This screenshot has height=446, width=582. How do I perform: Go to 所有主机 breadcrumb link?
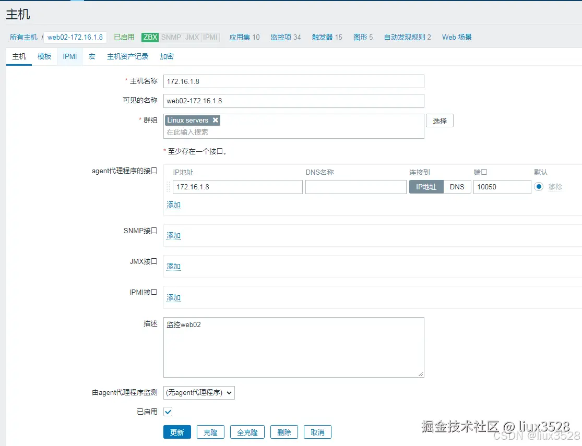click(24, 37)
